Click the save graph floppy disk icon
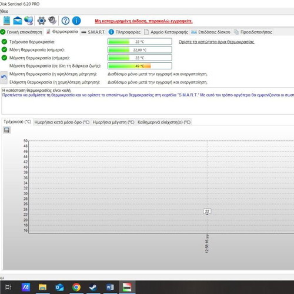Viewport: 294px width, 294px height. [7, 130]
